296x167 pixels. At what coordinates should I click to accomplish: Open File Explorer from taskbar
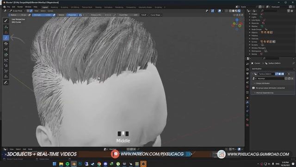61,164
